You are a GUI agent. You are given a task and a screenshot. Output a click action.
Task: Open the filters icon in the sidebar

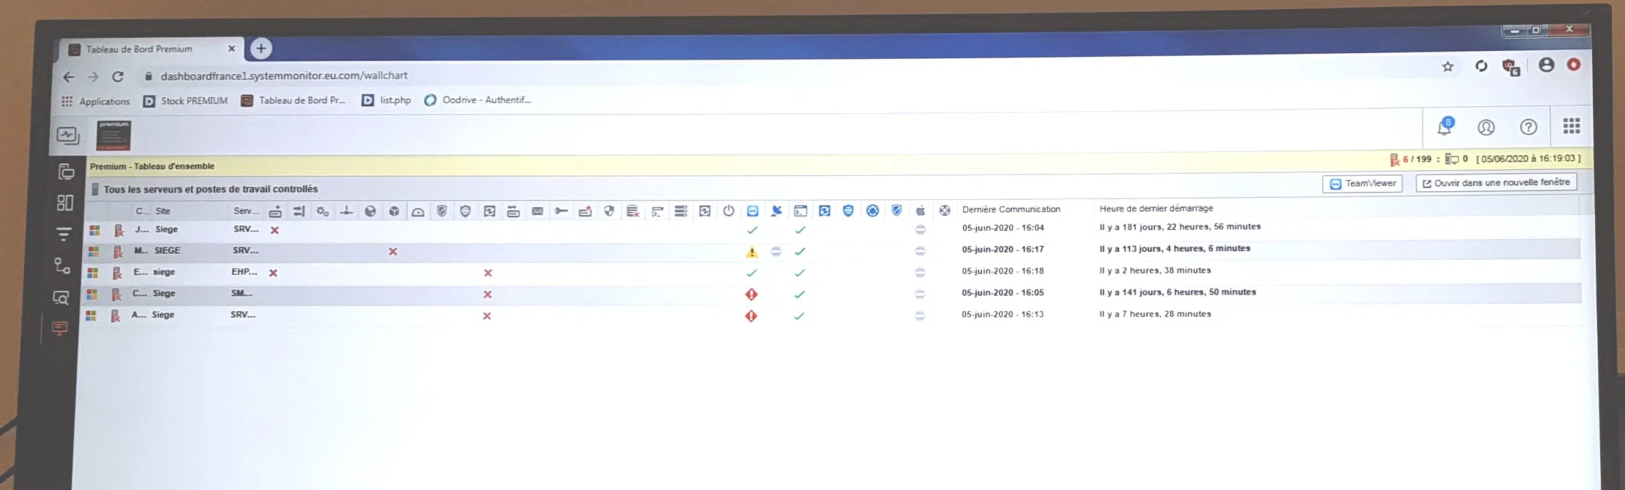click(64, 234)
